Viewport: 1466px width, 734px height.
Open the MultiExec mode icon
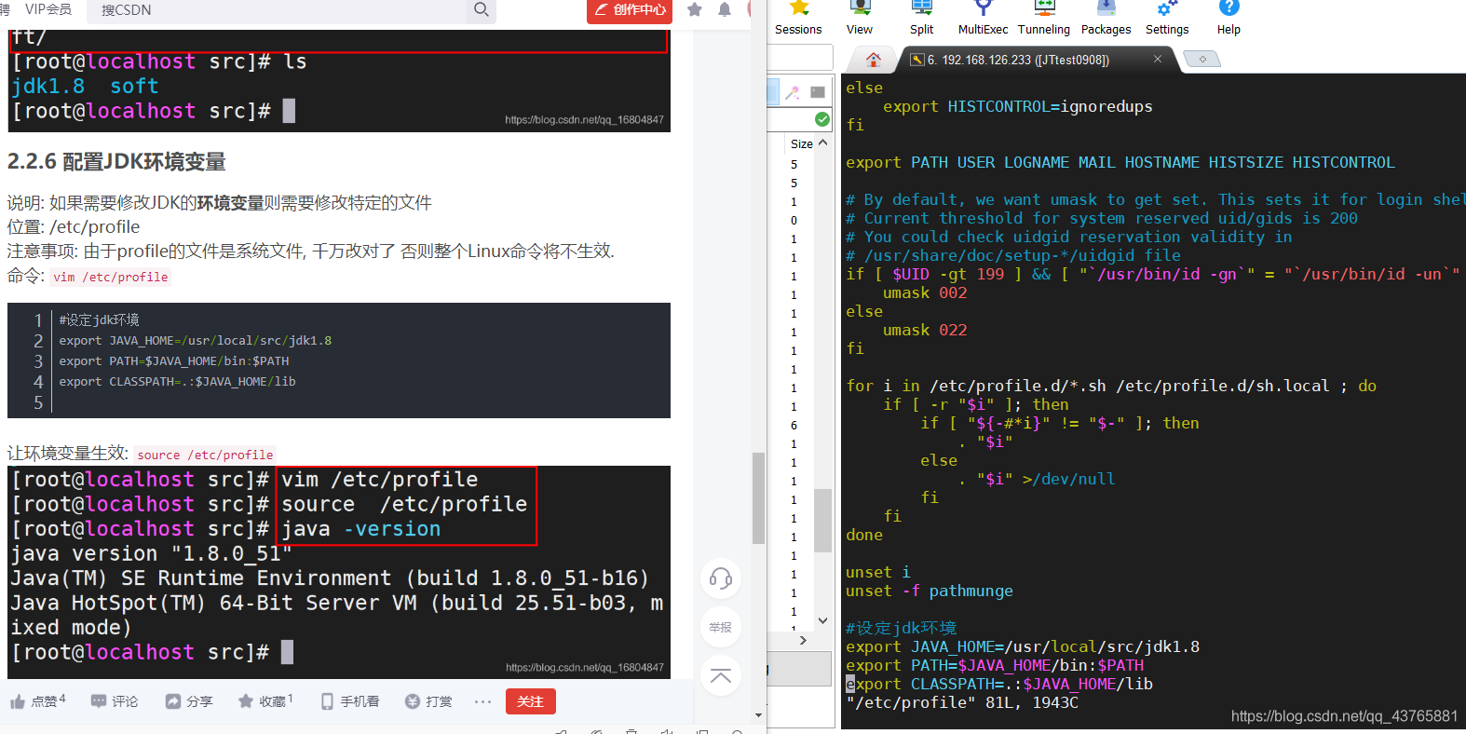pyautogui.click(x=983, y=19)
